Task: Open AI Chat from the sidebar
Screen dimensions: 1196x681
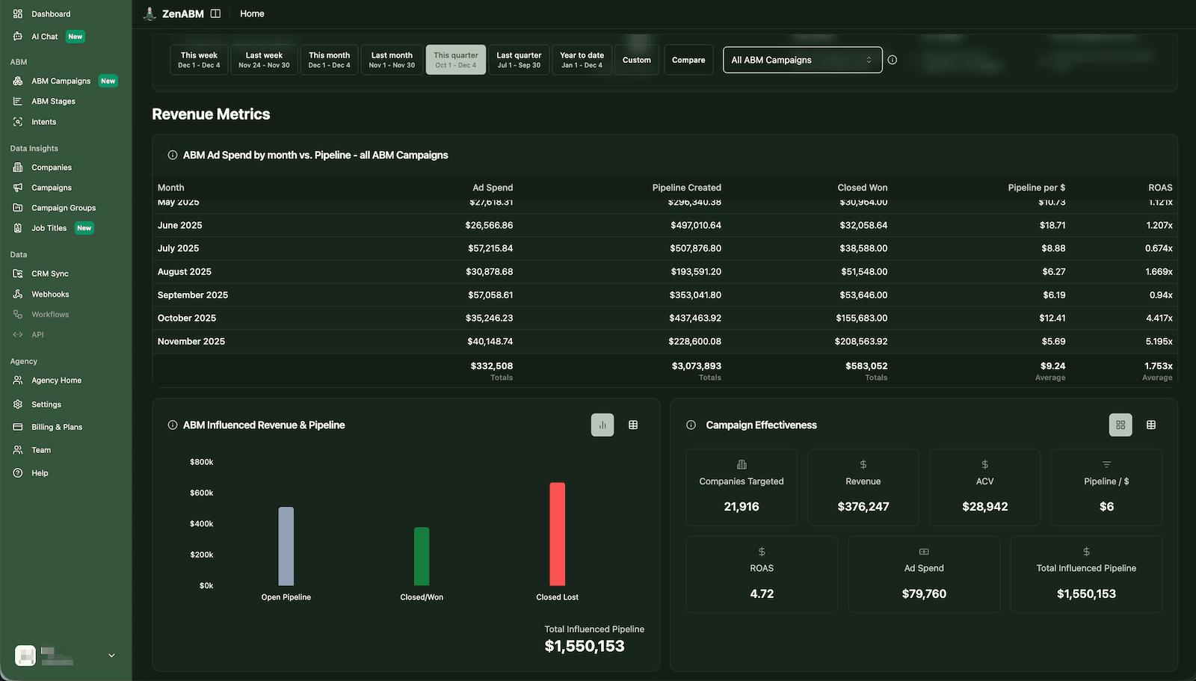Action: (43, 36)
